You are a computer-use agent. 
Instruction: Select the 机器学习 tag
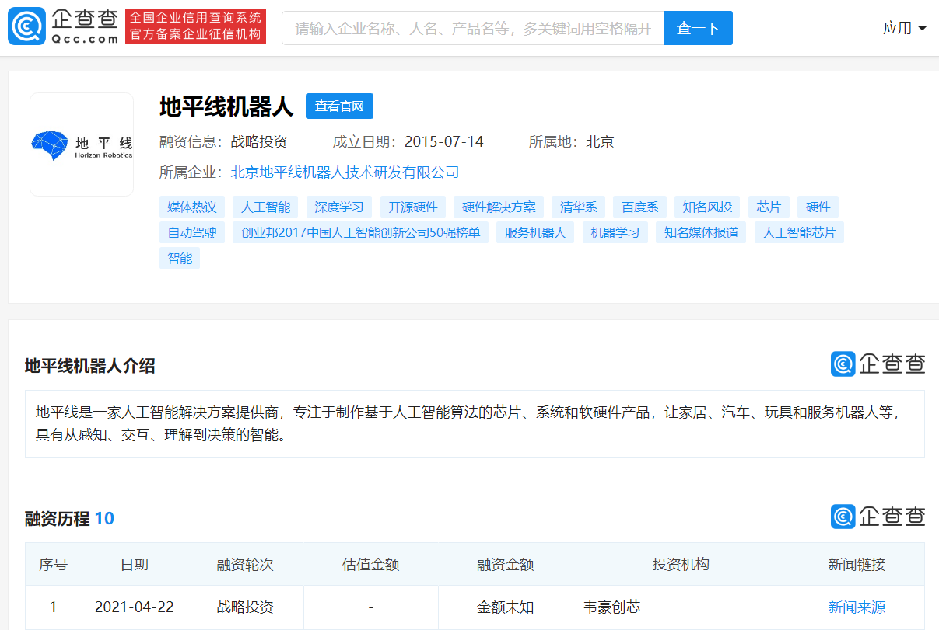(x=615, y=232)
